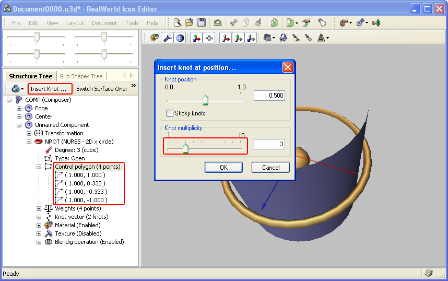Image resolution: width=448 pixels, height=281 pixels.
Task: Toggle the blue-arrow axis icon
Action: (251, 38)
